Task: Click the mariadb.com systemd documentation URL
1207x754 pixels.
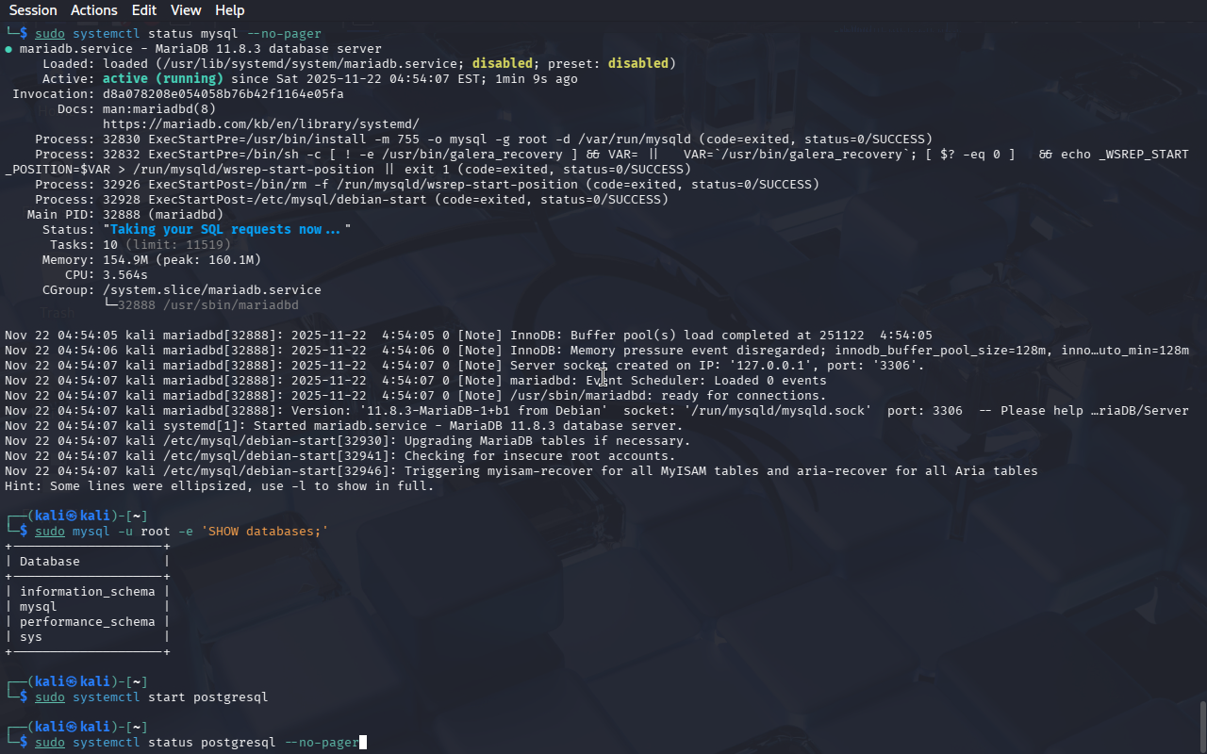Action: click(260, 123)
